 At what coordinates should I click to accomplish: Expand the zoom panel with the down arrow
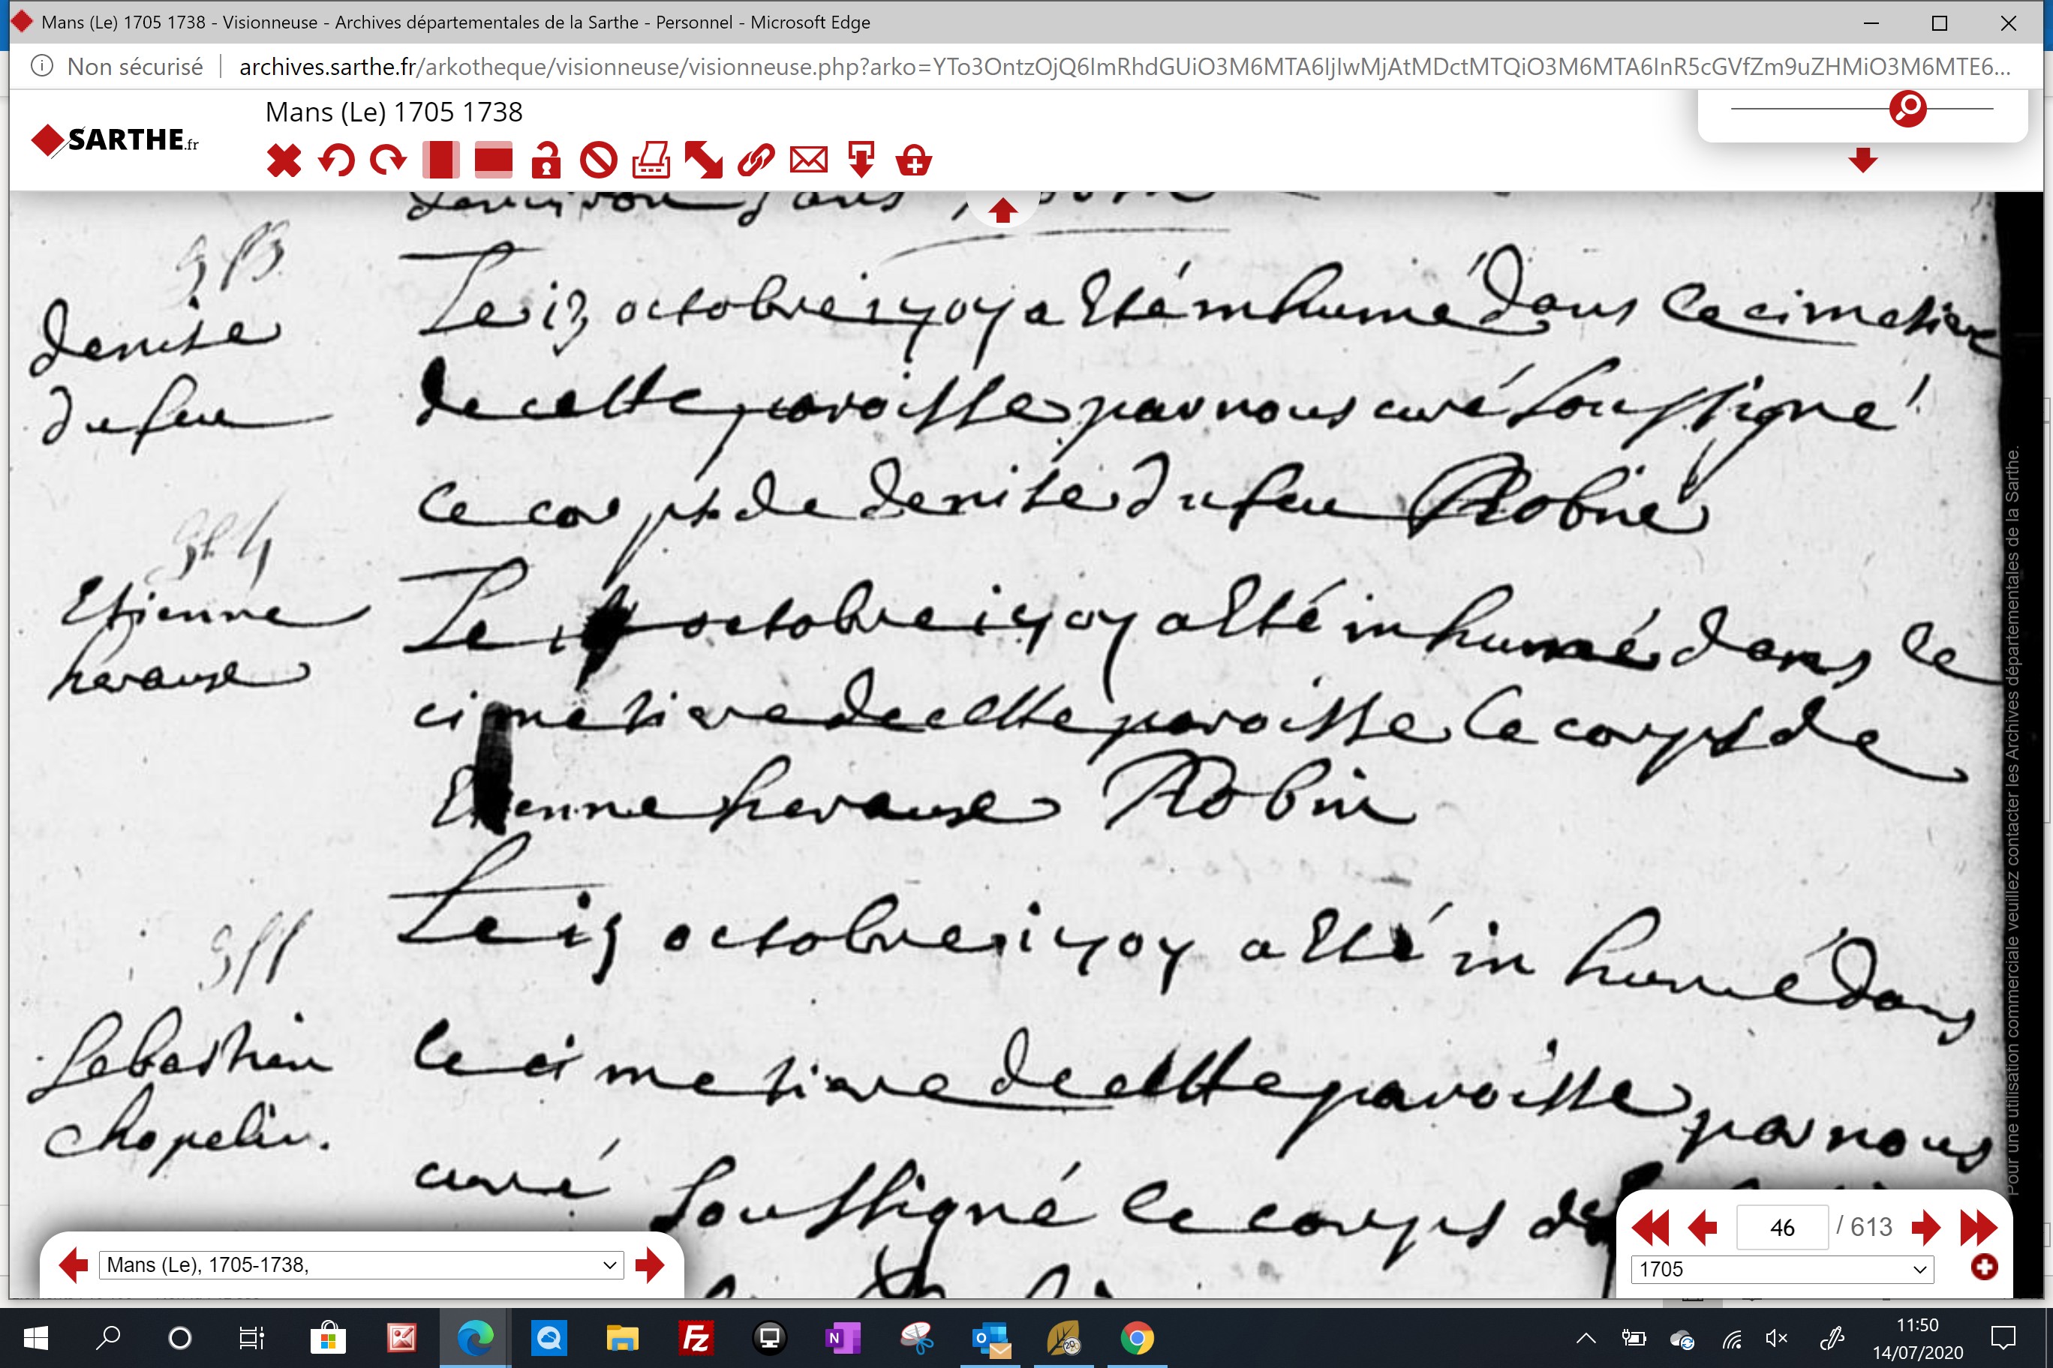(x=1862, y=160)
